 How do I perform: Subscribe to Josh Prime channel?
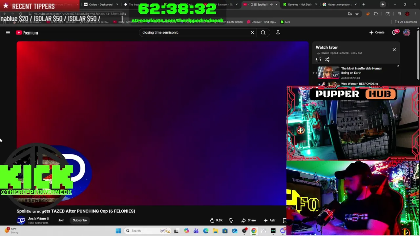click(80, 220)
